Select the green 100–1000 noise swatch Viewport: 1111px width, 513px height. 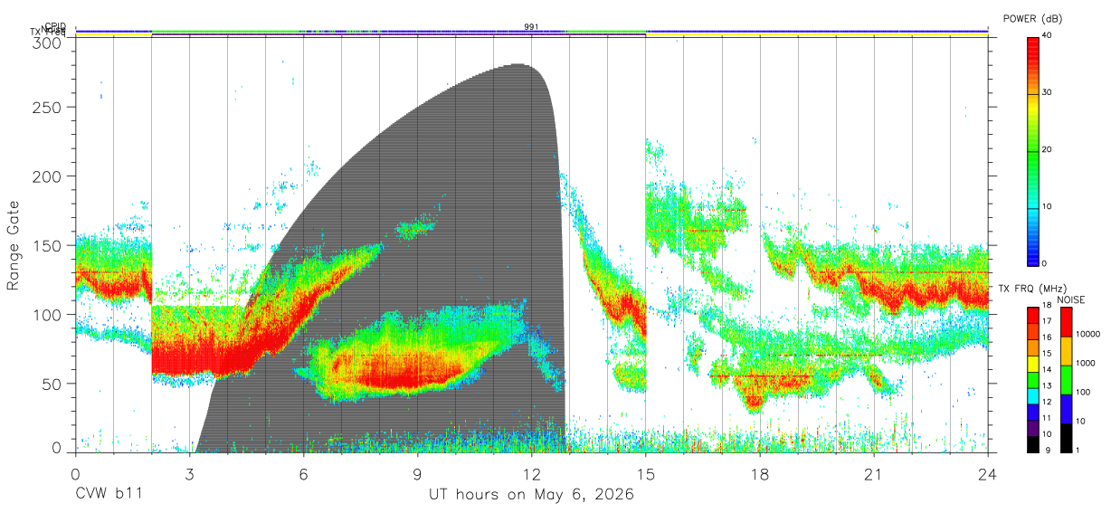pos(1065,379)
